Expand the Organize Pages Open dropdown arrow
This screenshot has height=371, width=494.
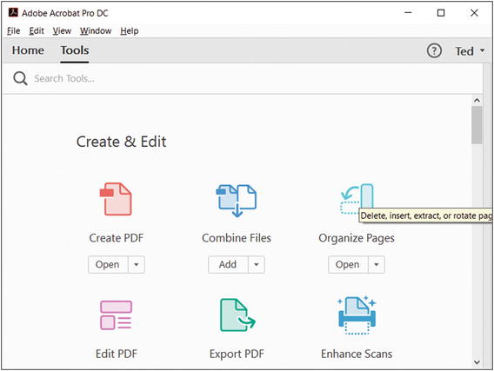tap(377, 264)
